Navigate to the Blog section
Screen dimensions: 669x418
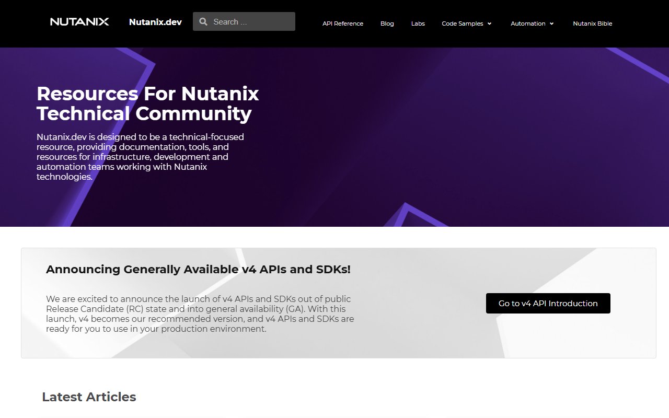tap(387, 24)
